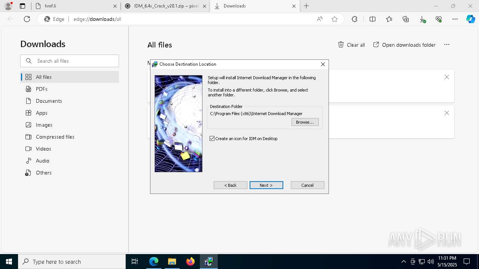Open more options on Downloads page

(447, 44)
